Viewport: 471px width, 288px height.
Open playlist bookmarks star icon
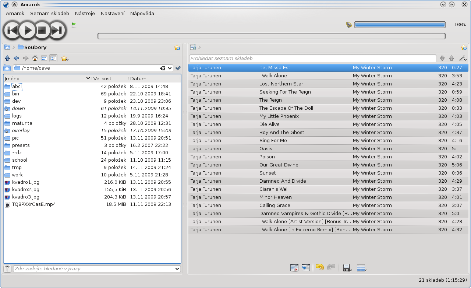(x=464, y=48)
